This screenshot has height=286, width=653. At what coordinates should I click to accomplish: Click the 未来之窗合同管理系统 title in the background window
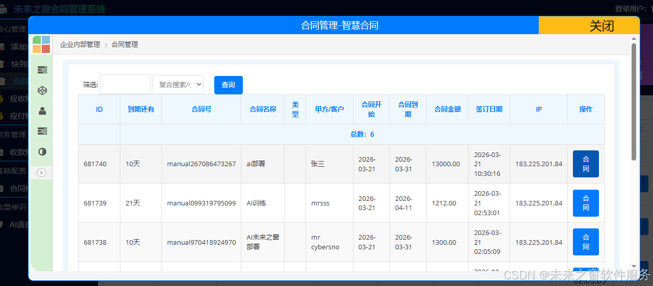click(x=60, y=9)
